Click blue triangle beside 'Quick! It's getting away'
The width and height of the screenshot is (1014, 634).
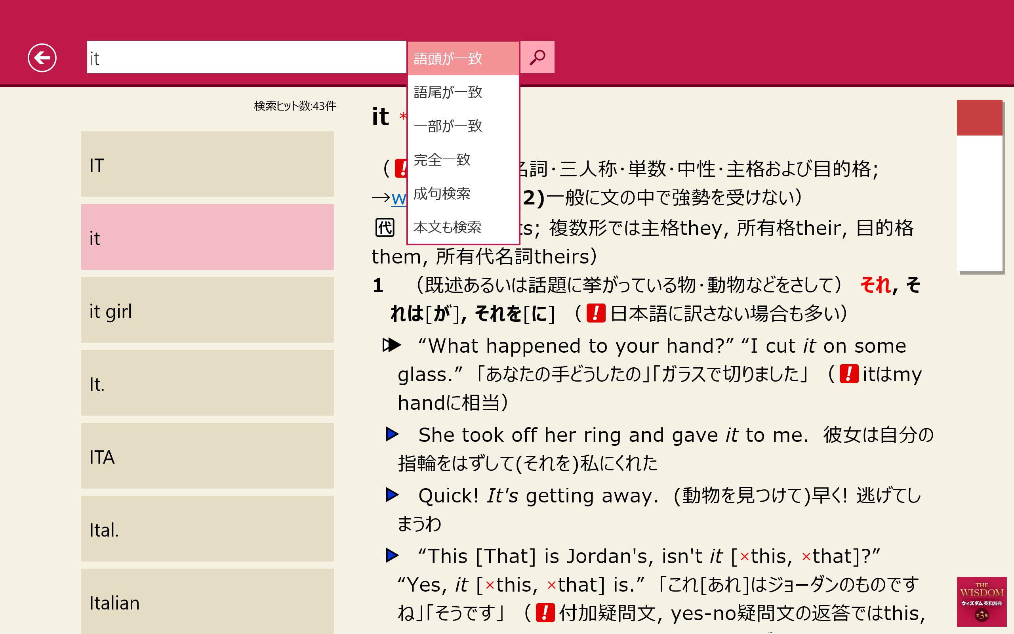(392, 495)
